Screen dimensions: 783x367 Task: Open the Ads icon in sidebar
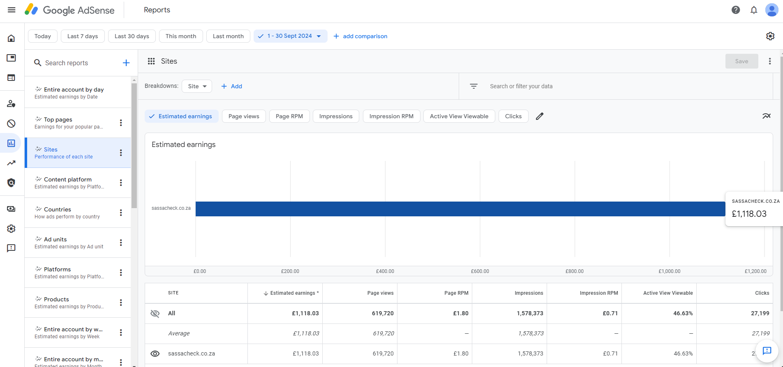pos(11,58)
